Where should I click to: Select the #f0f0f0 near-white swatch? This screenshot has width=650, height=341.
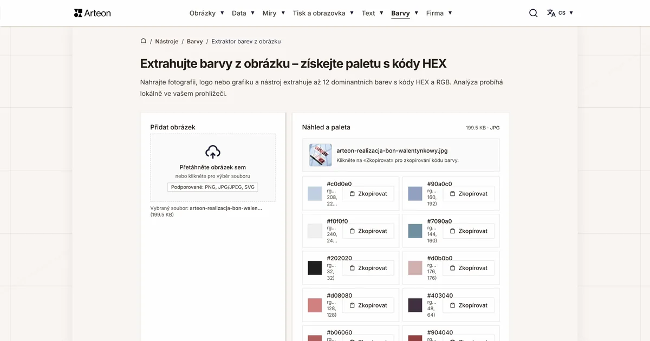coord(315,231)
